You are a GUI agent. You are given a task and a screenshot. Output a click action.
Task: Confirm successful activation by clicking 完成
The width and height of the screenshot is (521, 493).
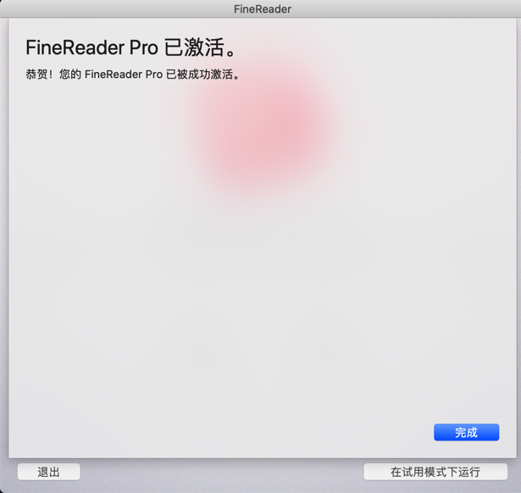pos(466,432)
